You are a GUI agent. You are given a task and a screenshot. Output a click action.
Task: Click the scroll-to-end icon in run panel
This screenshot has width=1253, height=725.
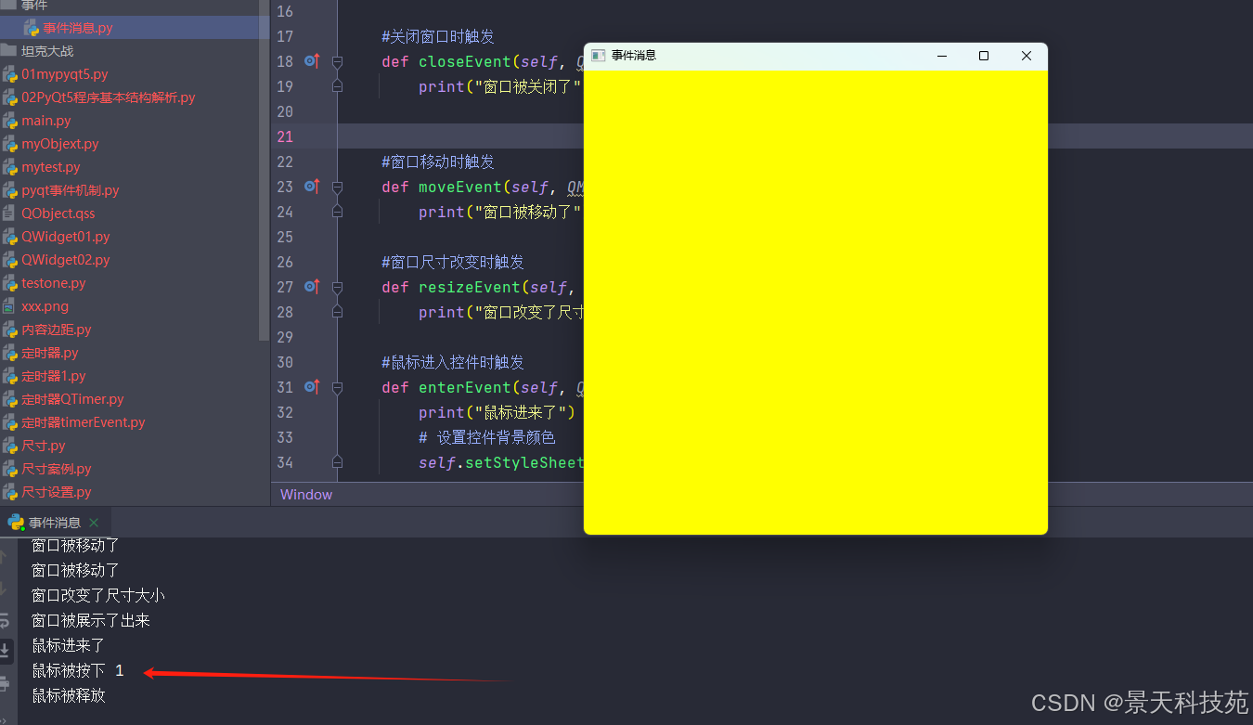click(x=6, y=650)
